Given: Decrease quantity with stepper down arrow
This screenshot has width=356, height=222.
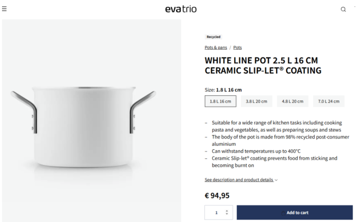Looking at the screenshot, I should pos(227,214).
